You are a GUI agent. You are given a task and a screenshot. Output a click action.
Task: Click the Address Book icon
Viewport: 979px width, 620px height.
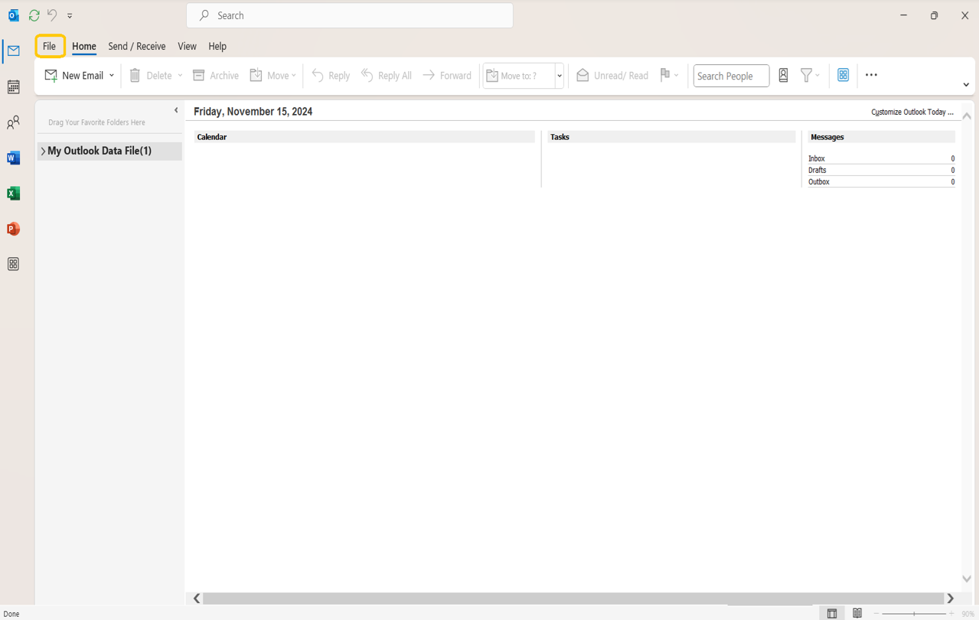pos(783,75)
